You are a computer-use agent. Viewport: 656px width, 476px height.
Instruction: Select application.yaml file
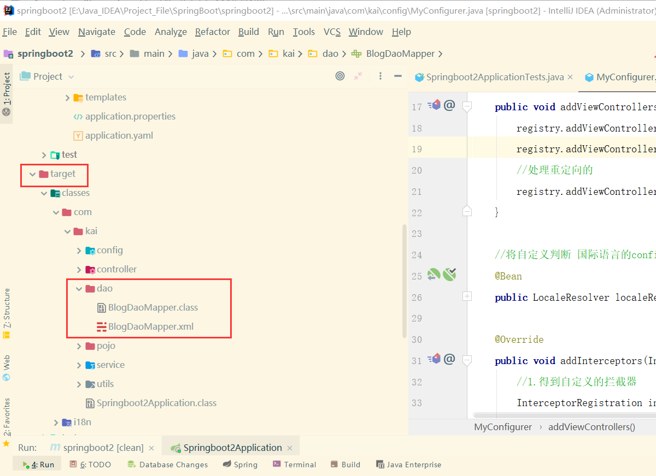tap(113, 135)
